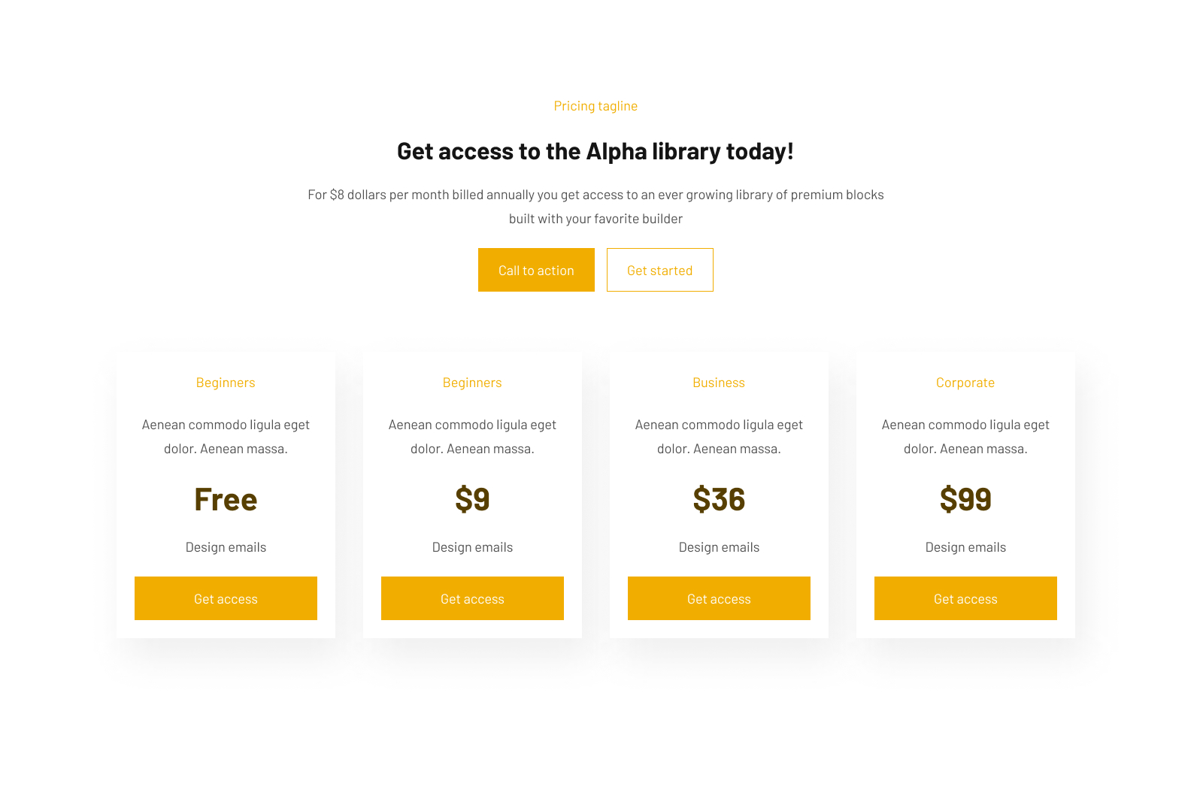Click the Beginners title on $9 card

point(472,383)
